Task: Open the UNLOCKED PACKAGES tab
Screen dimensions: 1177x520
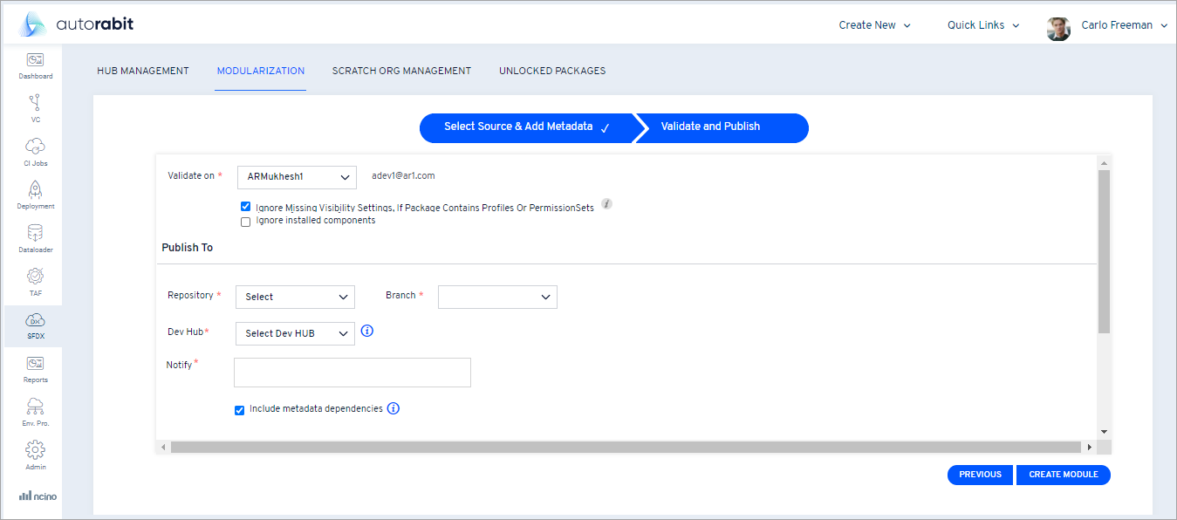Action: [x=552, y=71]
